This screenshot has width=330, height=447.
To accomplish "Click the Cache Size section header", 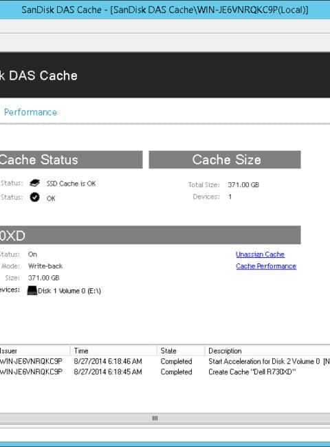I will coord(225,160).
